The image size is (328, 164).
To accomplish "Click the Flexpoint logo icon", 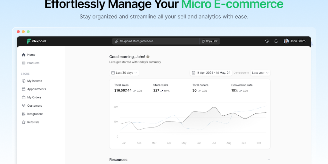I will (x=29, y=41).
